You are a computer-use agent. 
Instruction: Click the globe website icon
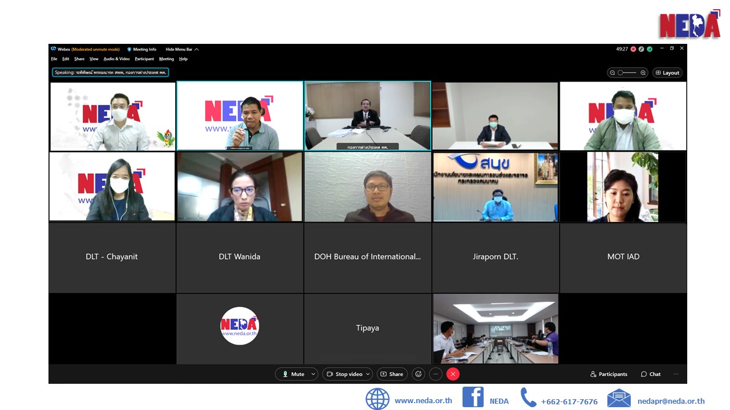pos(378,399)
